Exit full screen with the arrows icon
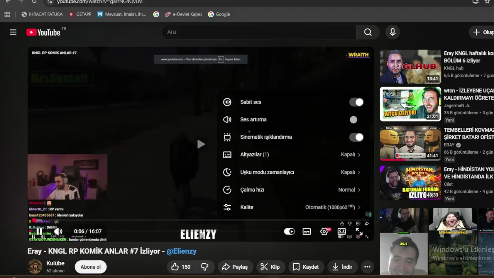494x278 pixels. (359, 231)
